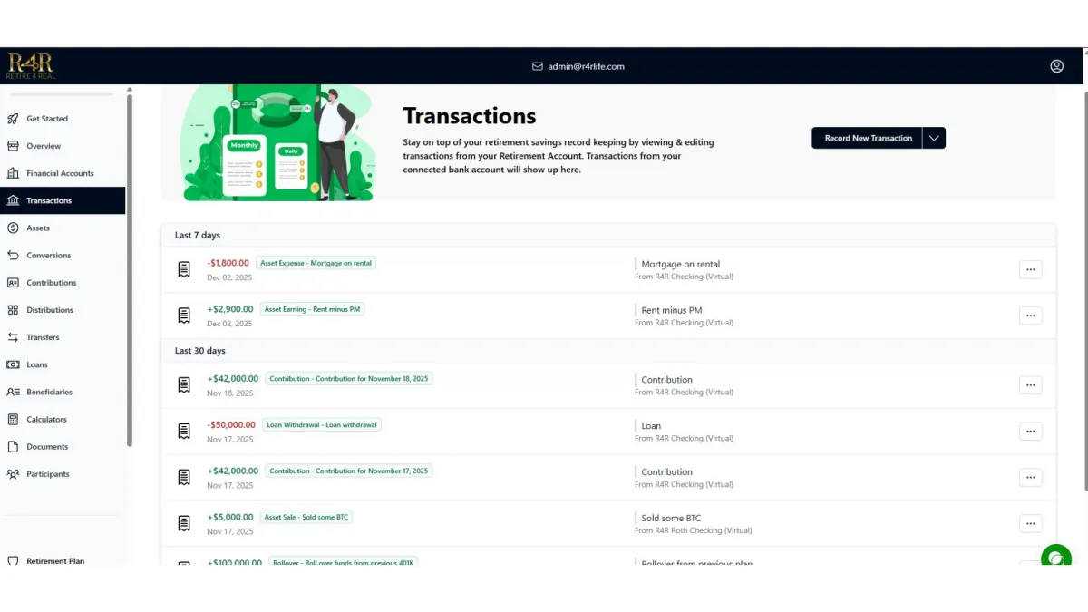1088x612 pixels.
Task: Click receipt icon for +$5,000.00 asset sale
Action: [184, 523]
